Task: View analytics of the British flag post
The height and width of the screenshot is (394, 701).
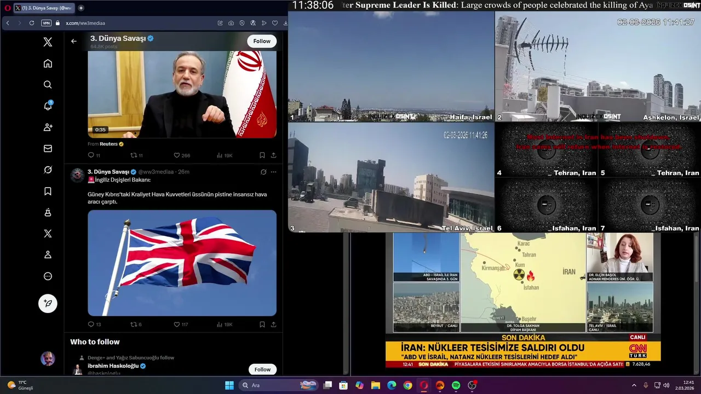Action: pos(225,325)
